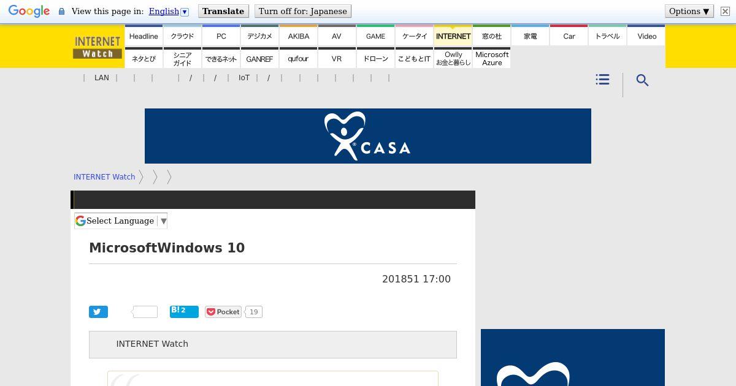Go to the 窓の杜 section
The image size is (736, 386).
(491, 36)
